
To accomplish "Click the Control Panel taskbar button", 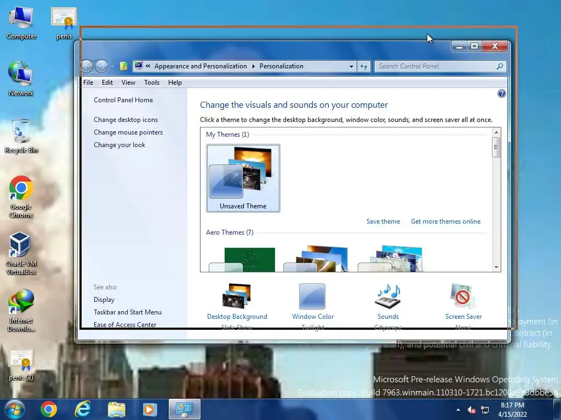I will pos(185,409).
